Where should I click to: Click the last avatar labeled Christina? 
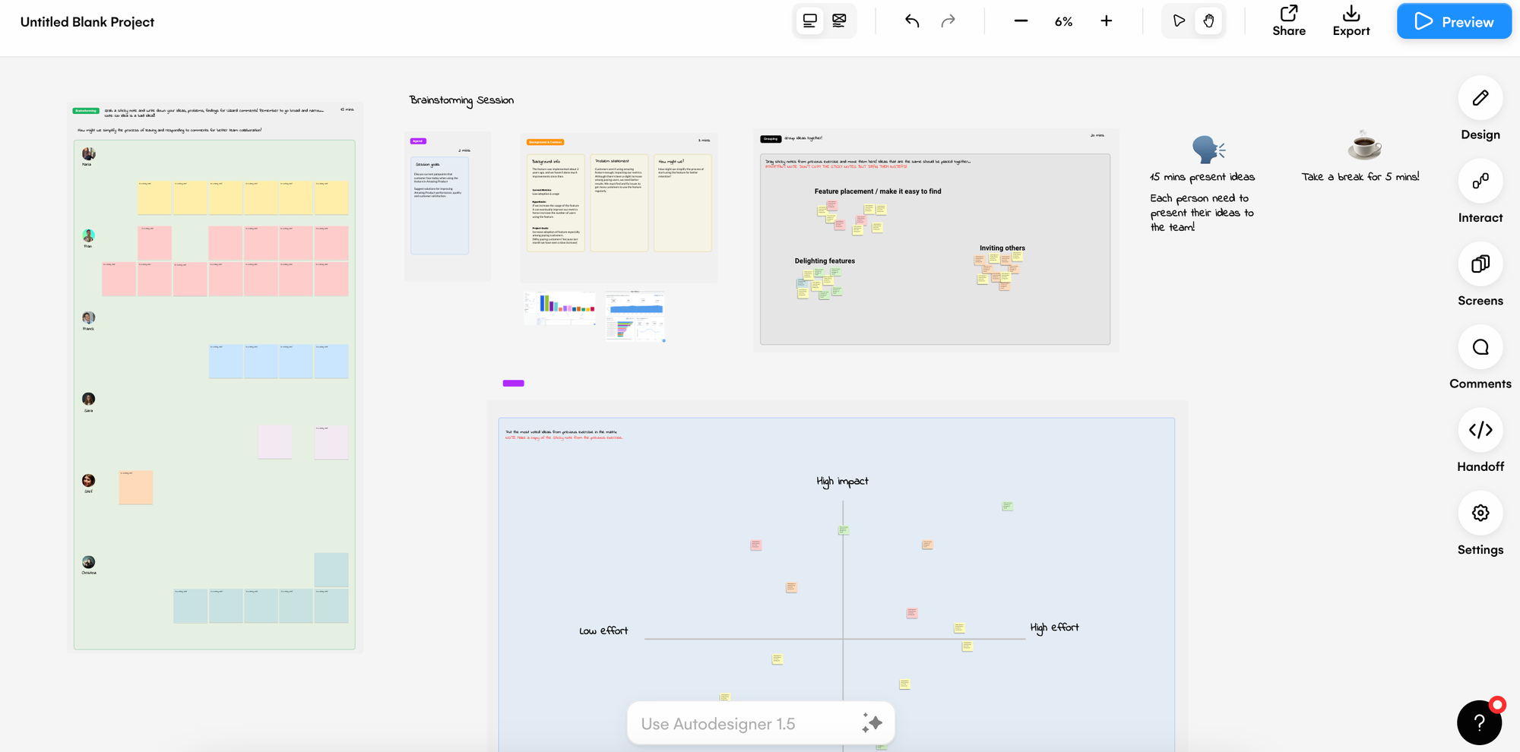pyautogui.click(x=88, y=562)
